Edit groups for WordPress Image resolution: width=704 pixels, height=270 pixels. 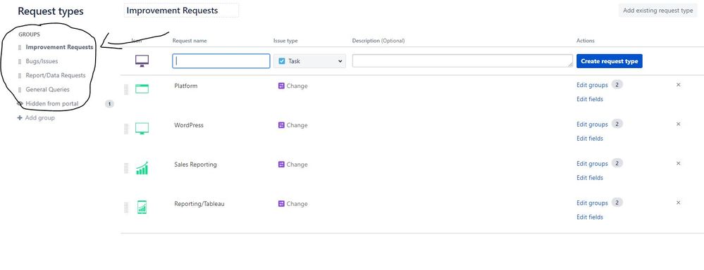pos(592,124)
